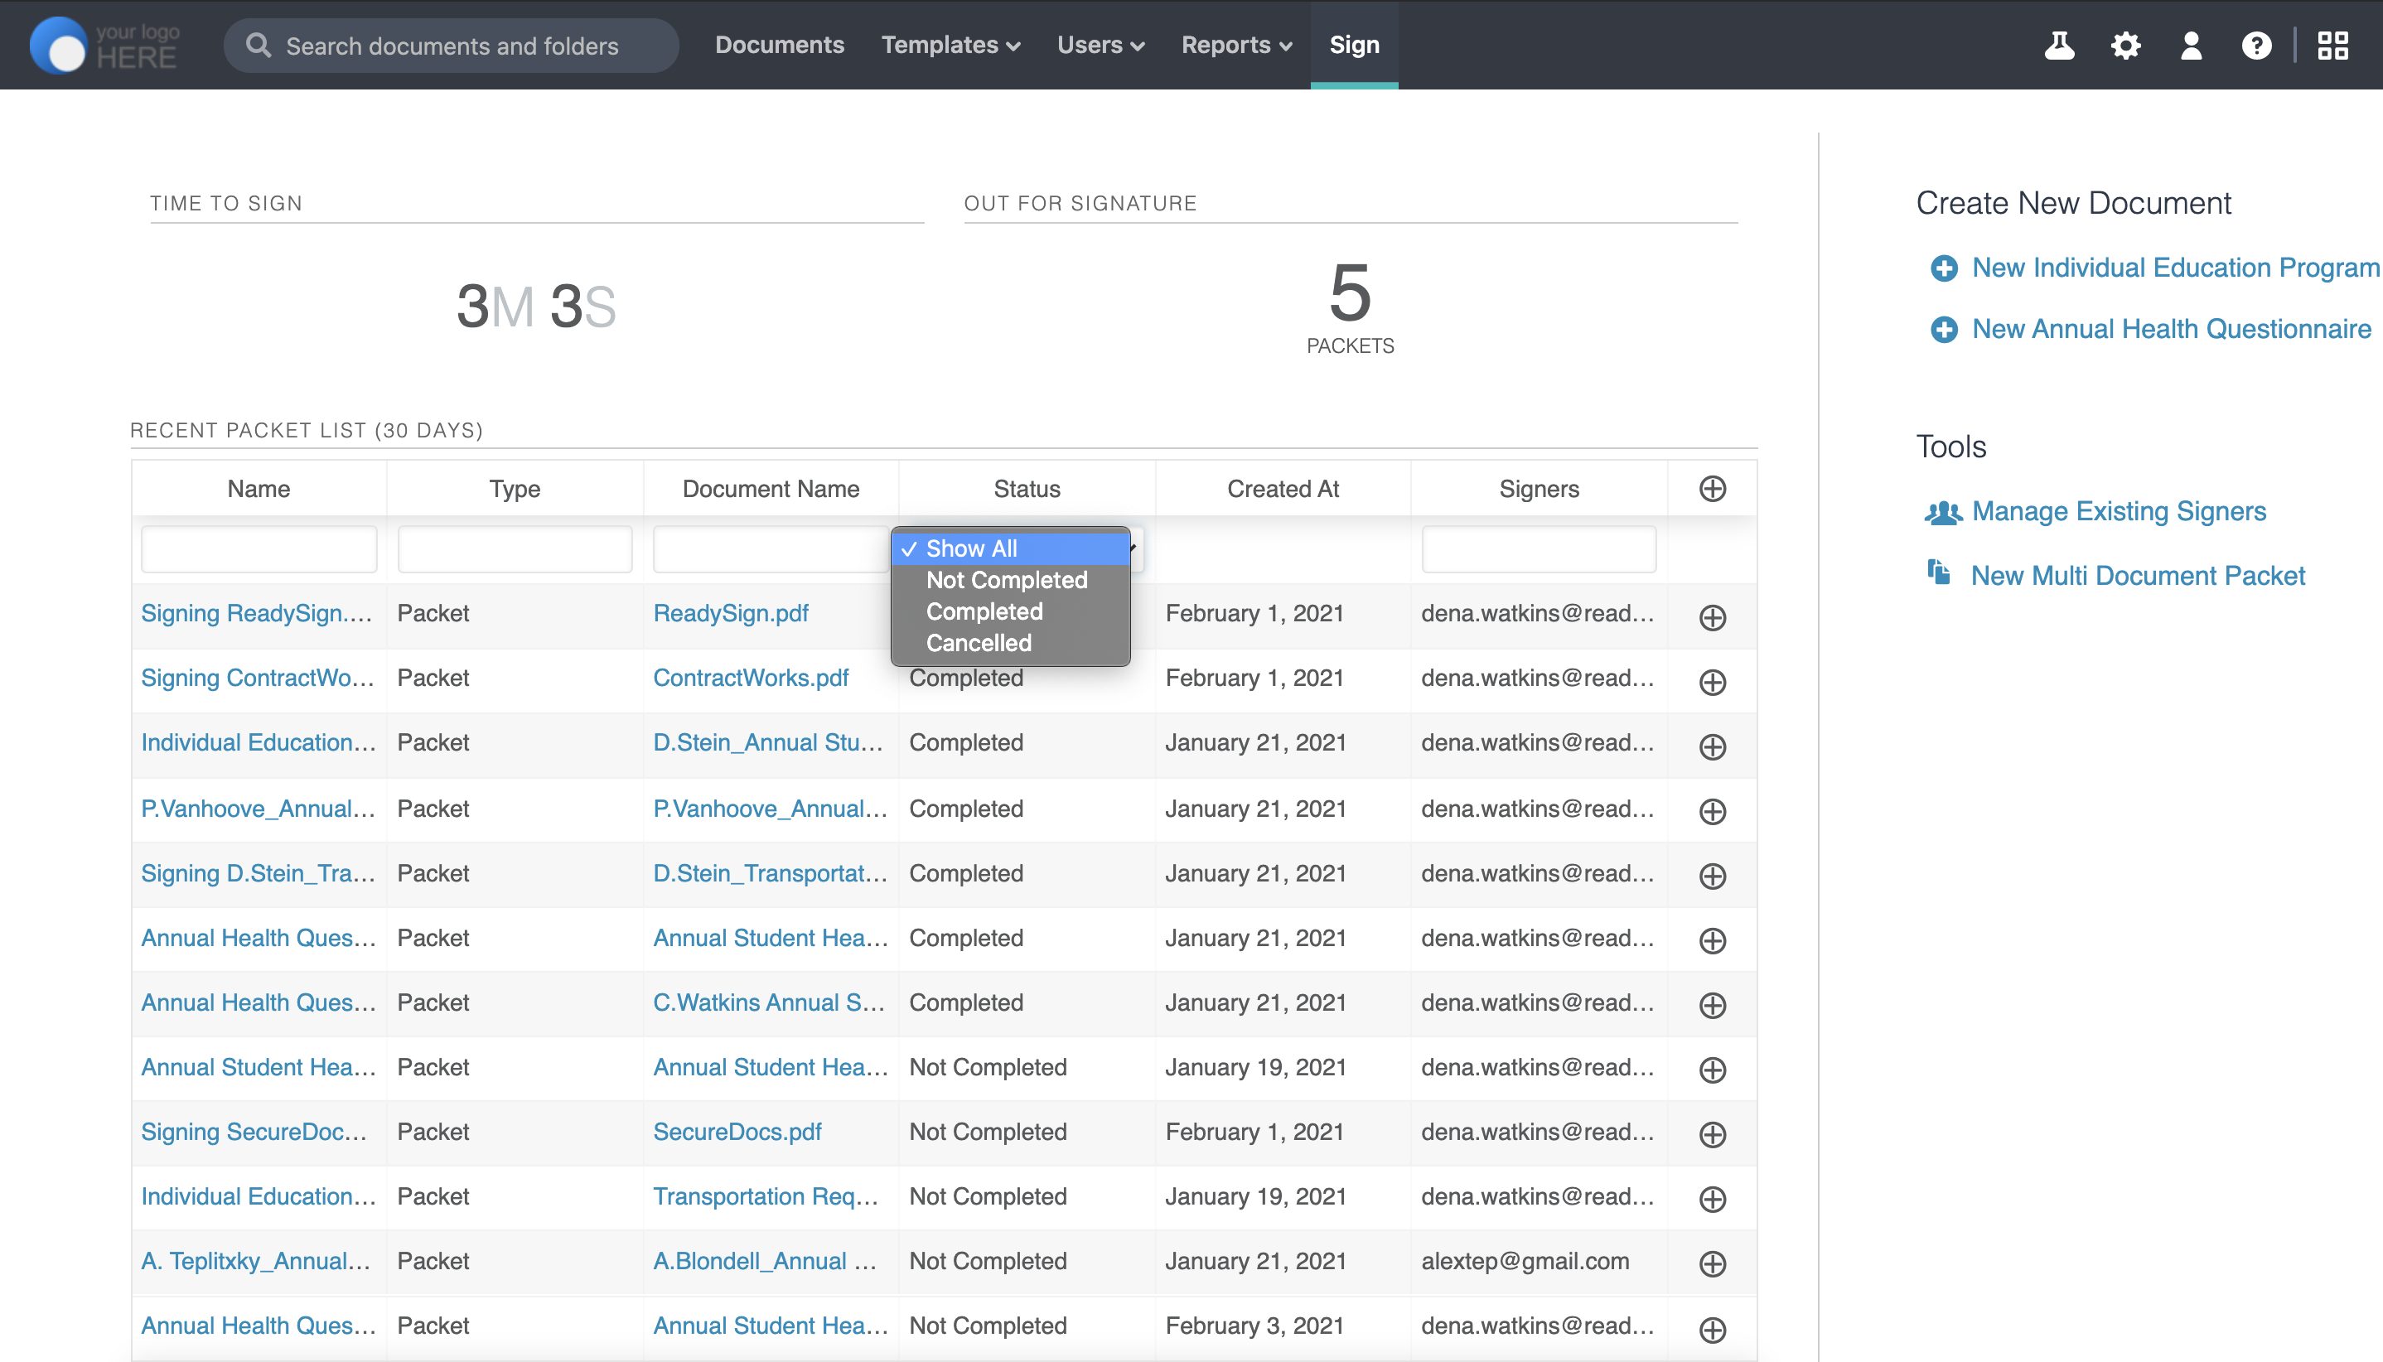Open New Multi Document Packet link
The image size is (2383, 1362).
(x=2138, y=575)
